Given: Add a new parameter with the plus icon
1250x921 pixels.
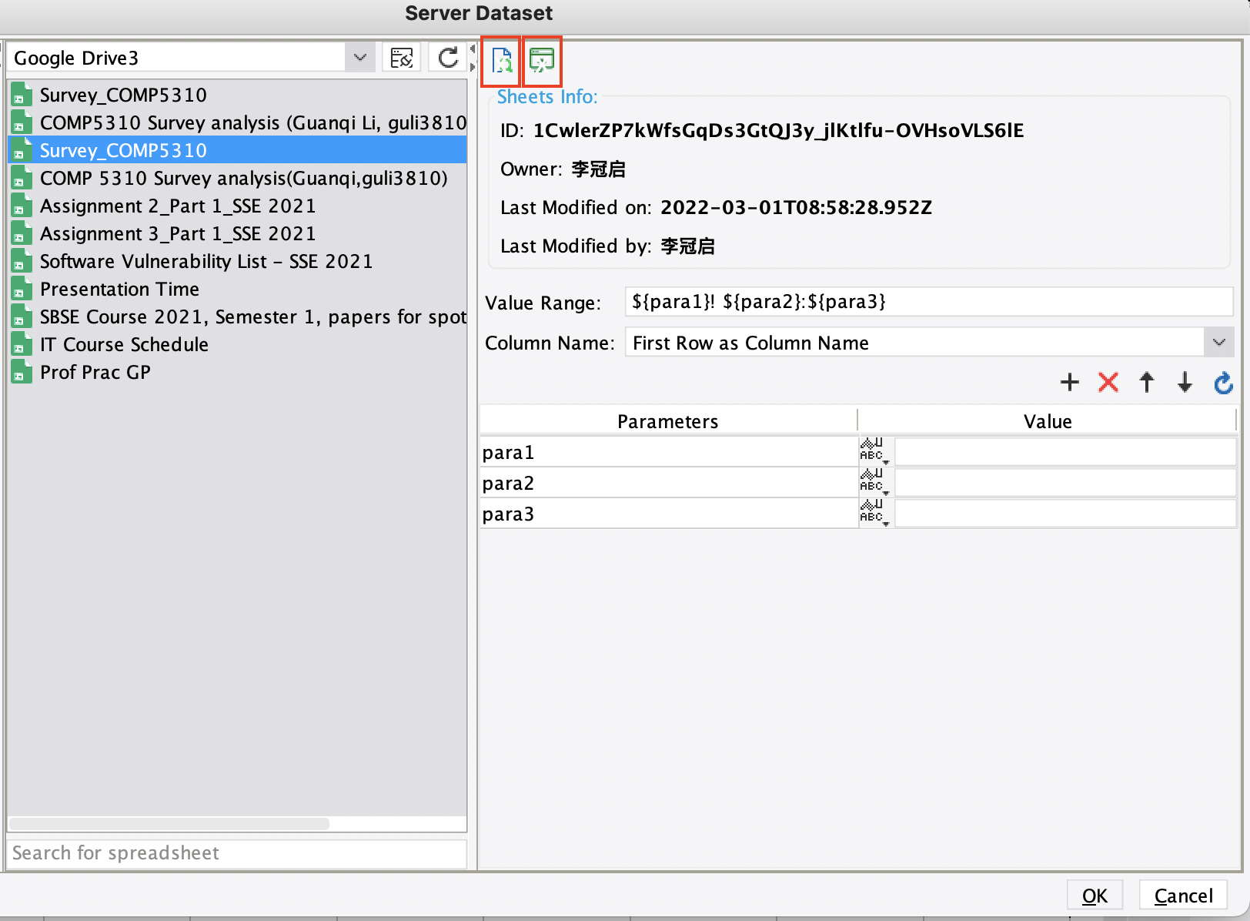Looking at the screenshot, I should point(1069,383).
